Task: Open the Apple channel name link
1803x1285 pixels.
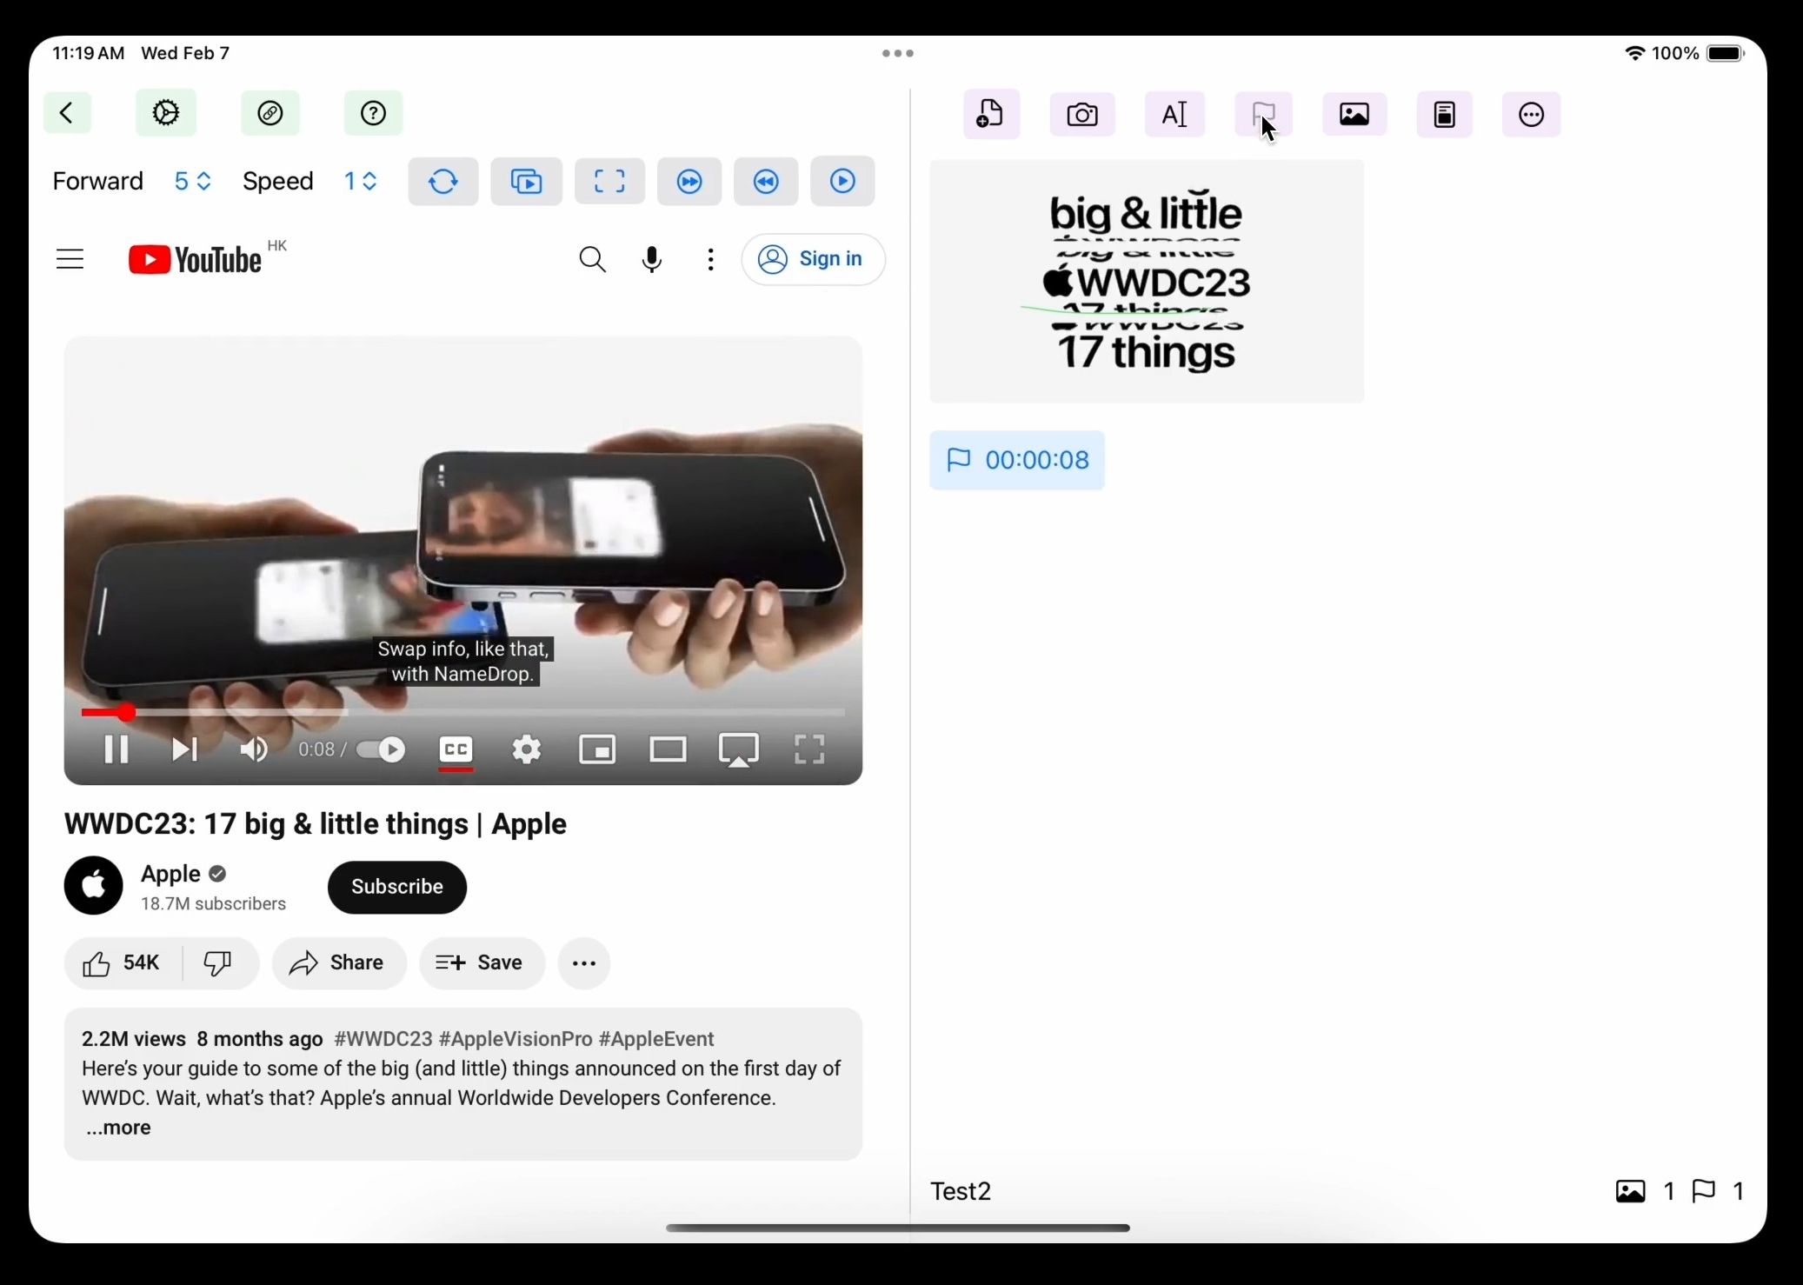Action: pos(171,874)
